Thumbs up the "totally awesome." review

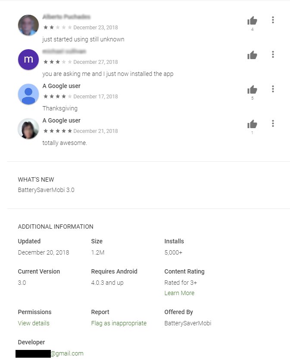point(252,124)
